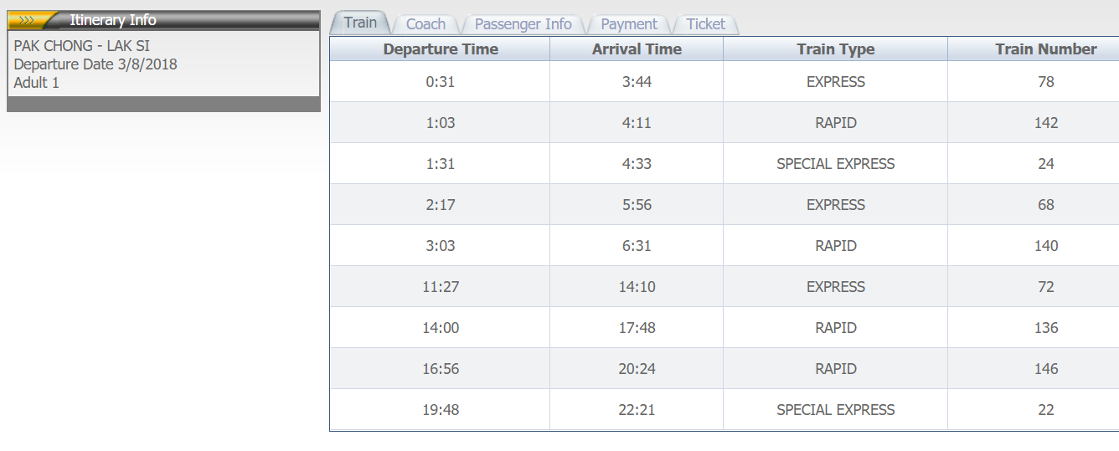
Task: Select the 14:00 RAPID train 136
Action: tap(725, 328)
